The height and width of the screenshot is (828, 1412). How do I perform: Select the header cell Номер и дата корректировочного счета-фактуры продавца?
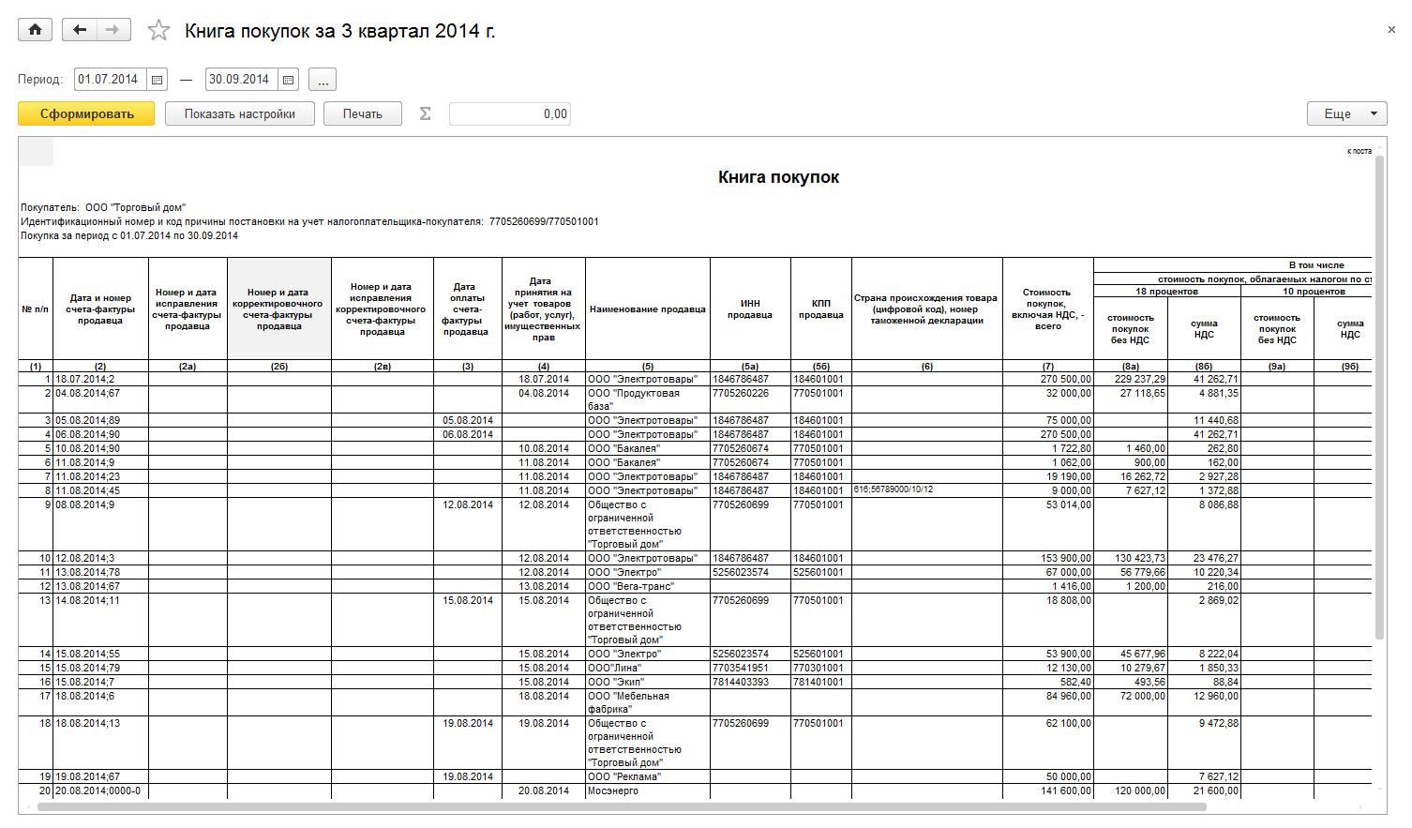tap(279, 309)
